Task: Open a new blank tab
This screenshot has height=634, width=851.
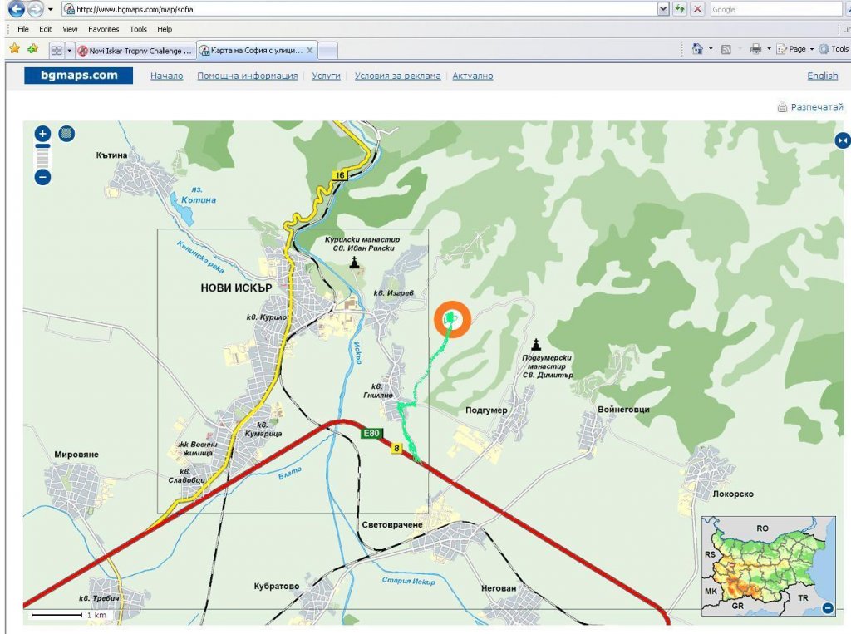Action: 327,51
